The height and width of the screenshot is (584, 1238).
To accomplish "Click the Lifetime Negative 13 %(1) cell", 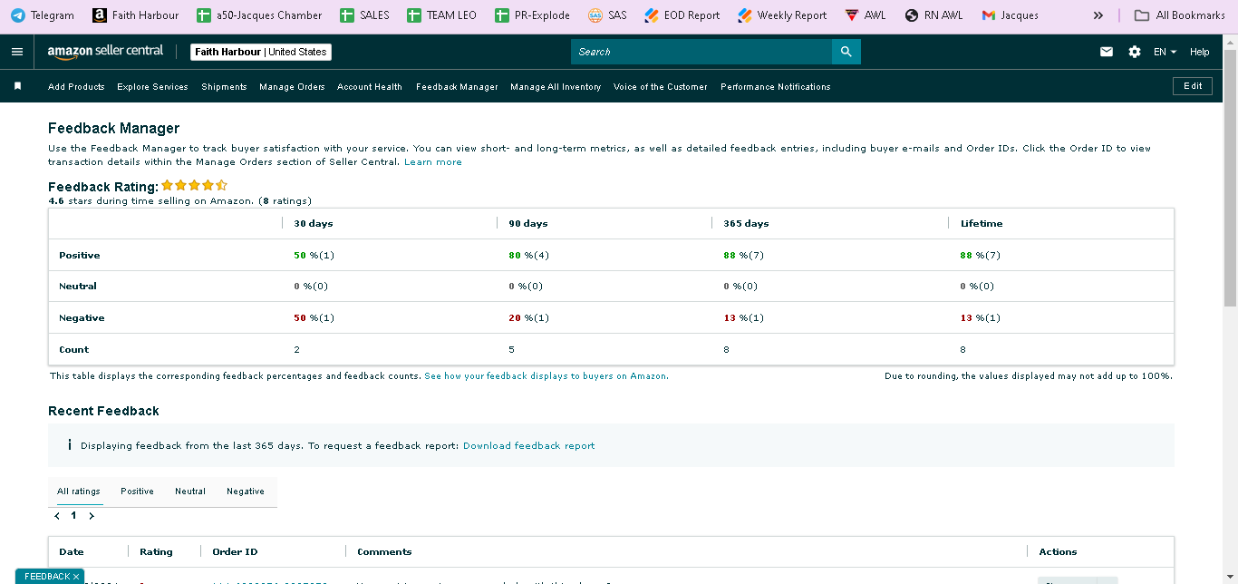I will 981,318.
